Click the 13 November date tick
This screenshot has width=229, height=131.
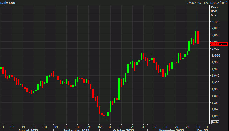tap(166, 127)
